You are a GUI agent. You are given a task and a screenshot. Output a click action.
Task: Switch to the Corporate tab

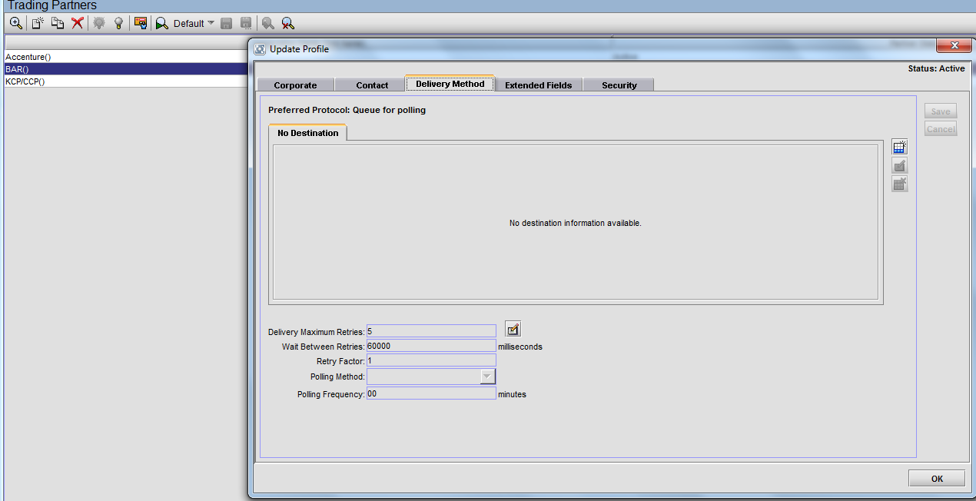pos(295,85)
